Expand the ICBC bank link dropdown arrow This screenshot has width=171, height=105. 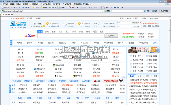click(101, 65)
